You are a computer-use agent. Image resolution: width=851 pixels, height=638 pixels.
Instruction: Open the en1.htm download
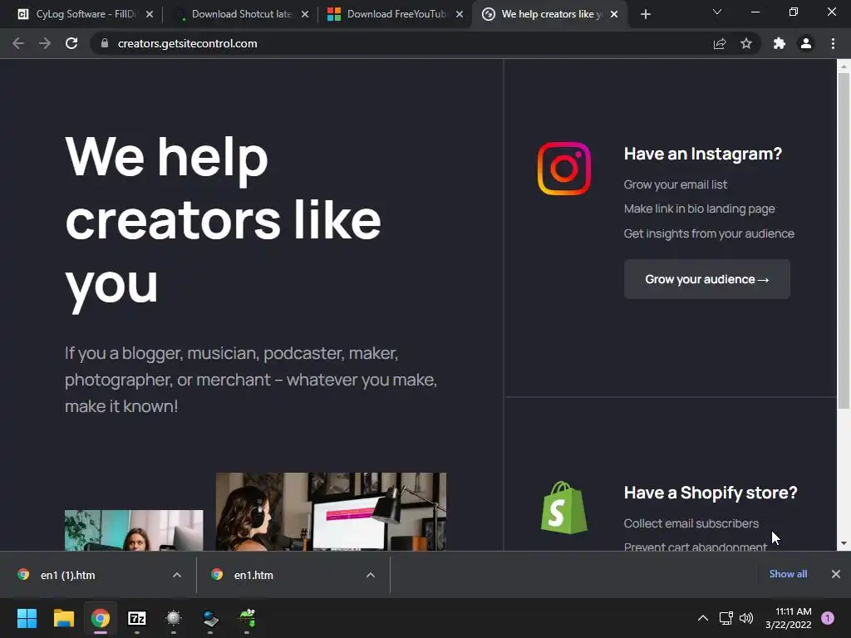(253, 575)
